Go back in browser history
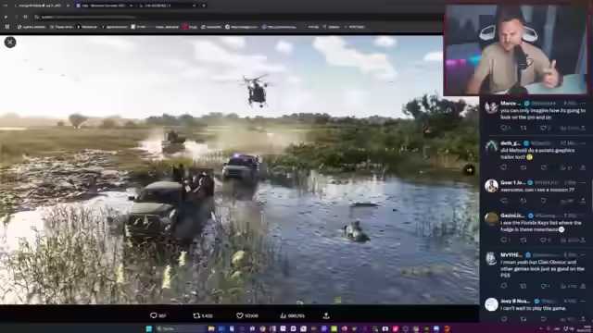The image size is (593, 333). coord(6,17)
